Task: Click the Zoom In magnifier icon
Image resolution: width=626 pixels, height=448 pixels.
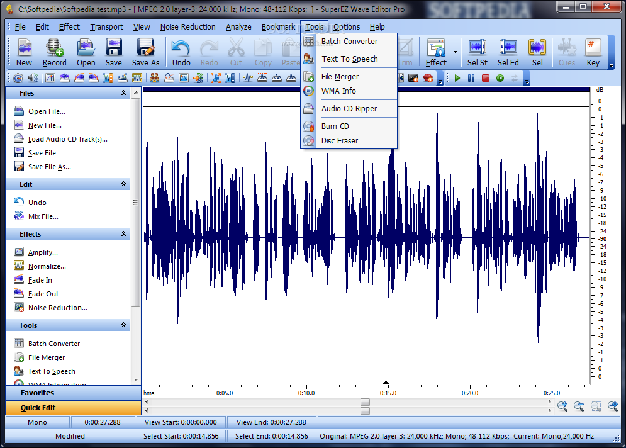Action: point(562,406)
